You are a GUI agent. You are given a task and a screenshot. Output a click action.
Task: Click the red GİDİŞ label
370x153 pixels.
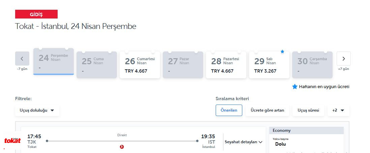click(36, 14)
